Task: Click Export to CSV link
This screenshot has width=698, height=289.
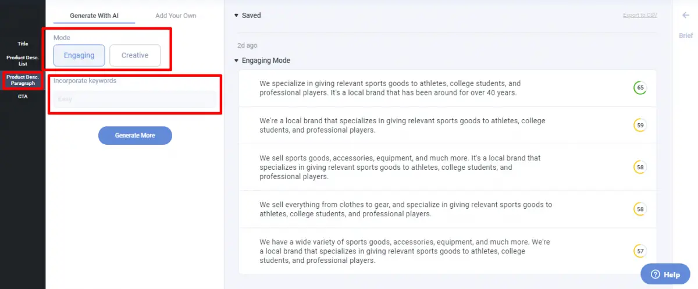Action: [x=640, y=15]
